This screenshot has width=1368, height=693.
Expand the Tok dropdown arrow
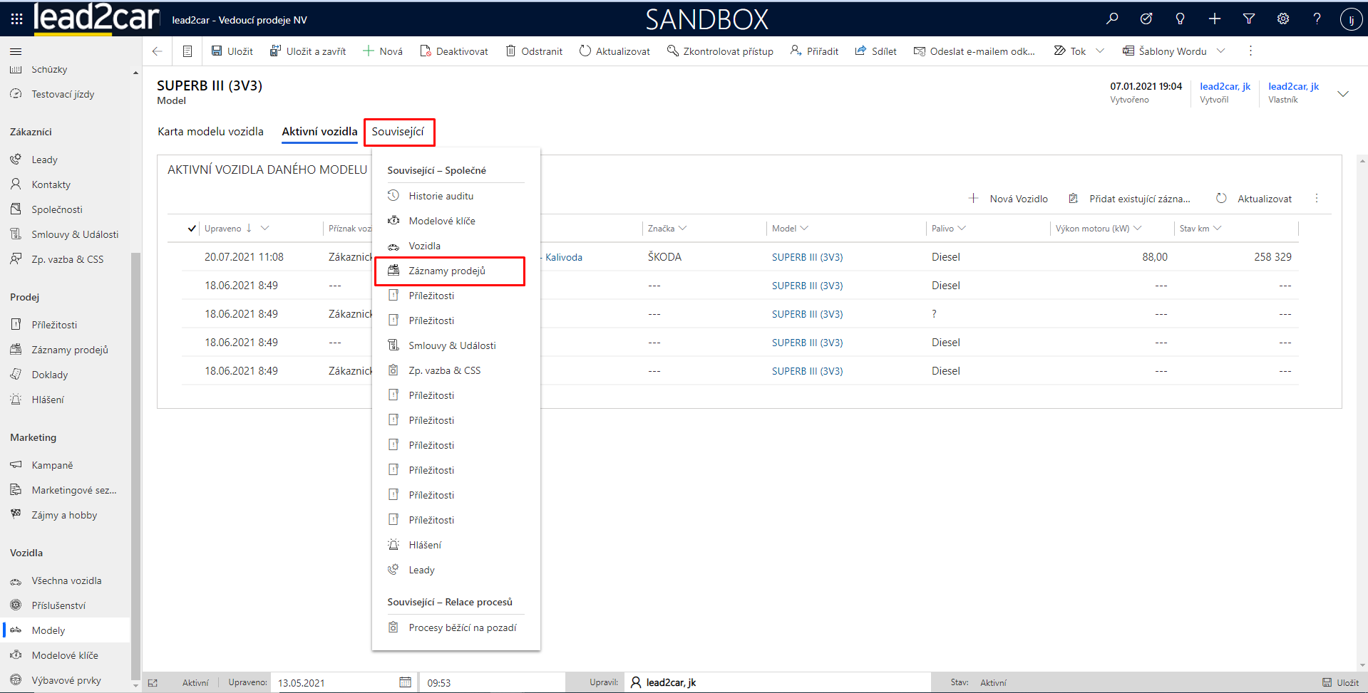coord(1100,51)
